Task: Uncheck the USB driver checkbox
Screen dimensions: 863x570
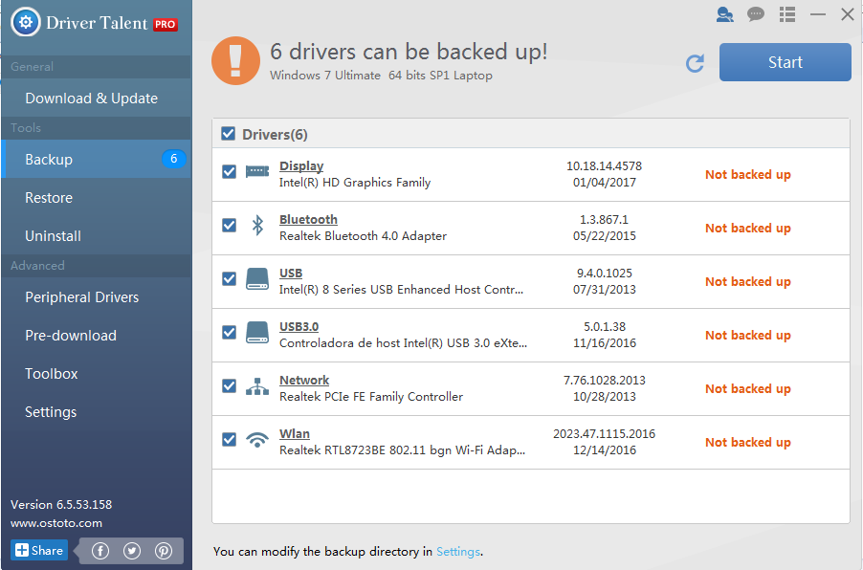Action: coord(229,279)
